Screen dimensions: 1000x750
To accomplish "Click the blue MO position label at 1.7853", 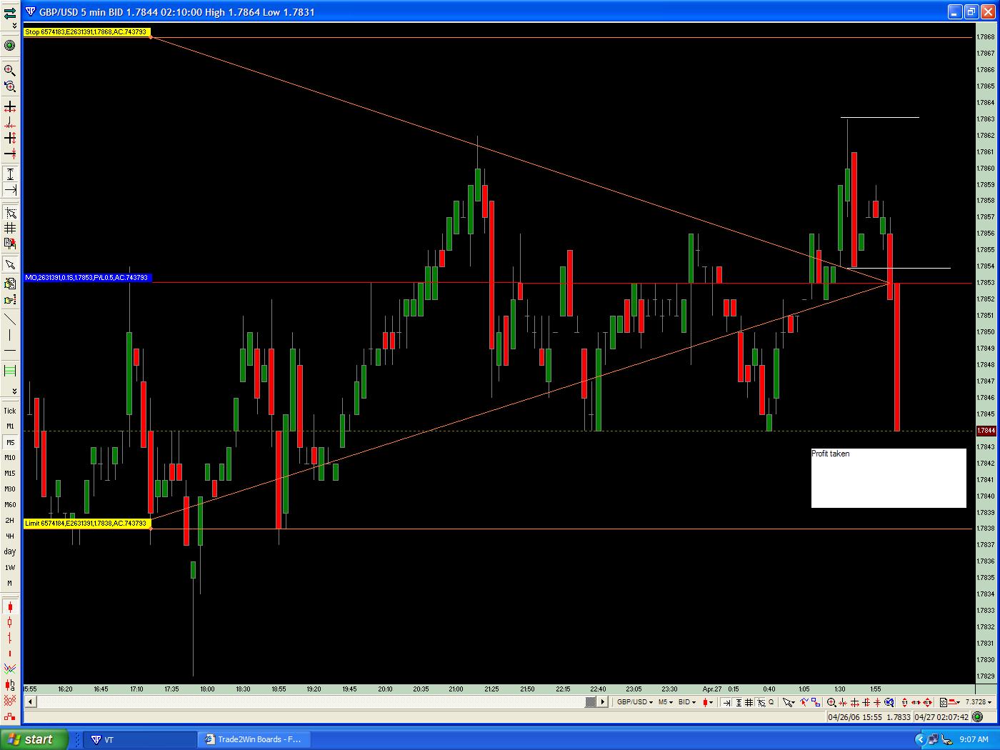I will pyautogui.click(x=88, y=277).
